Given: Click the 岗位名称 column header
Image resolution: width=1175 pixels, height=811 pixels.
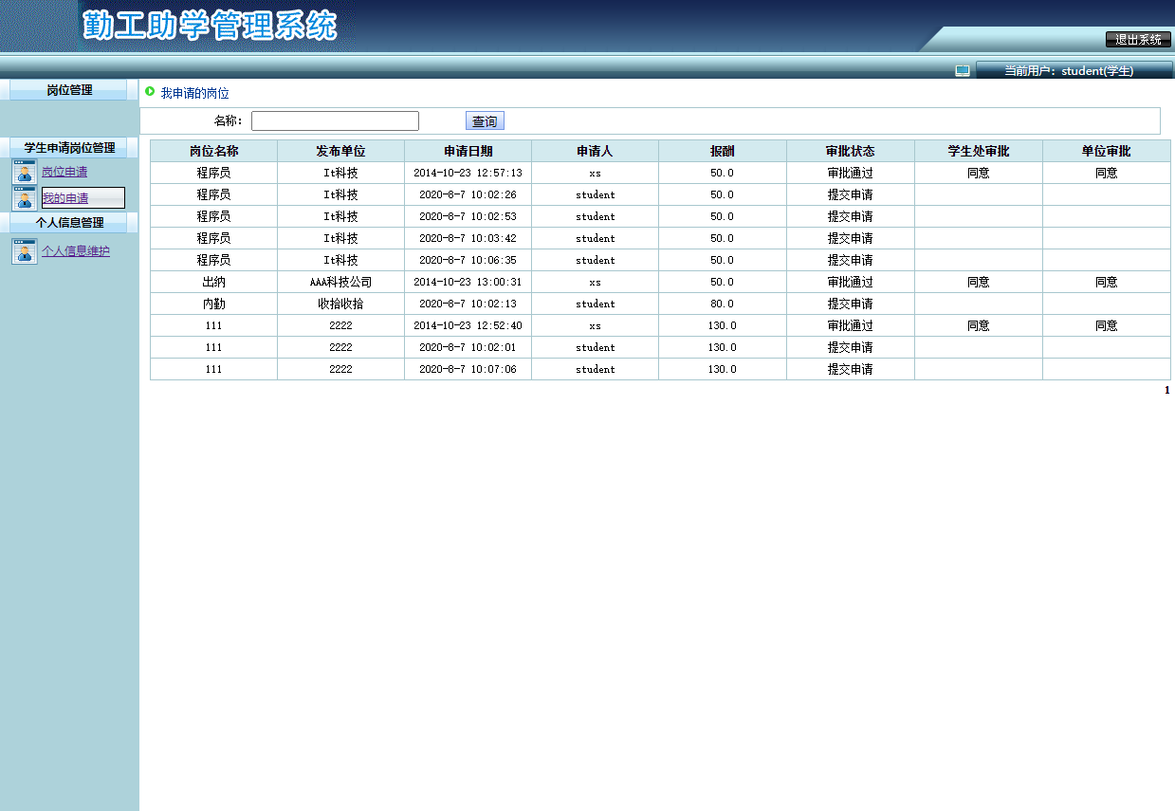Looking at the screenshot, I should coord(212,150).
